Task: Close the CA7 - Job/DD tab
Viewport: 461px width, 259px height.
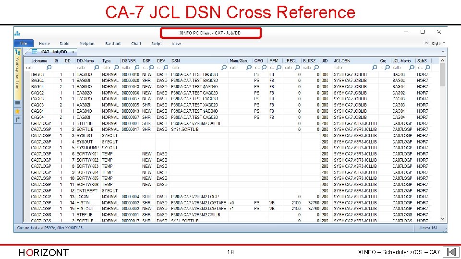Action: point(73,52)
